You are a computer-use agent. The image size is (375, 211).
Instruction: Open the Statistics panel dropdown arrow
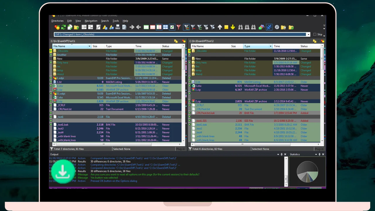point(316,154)
